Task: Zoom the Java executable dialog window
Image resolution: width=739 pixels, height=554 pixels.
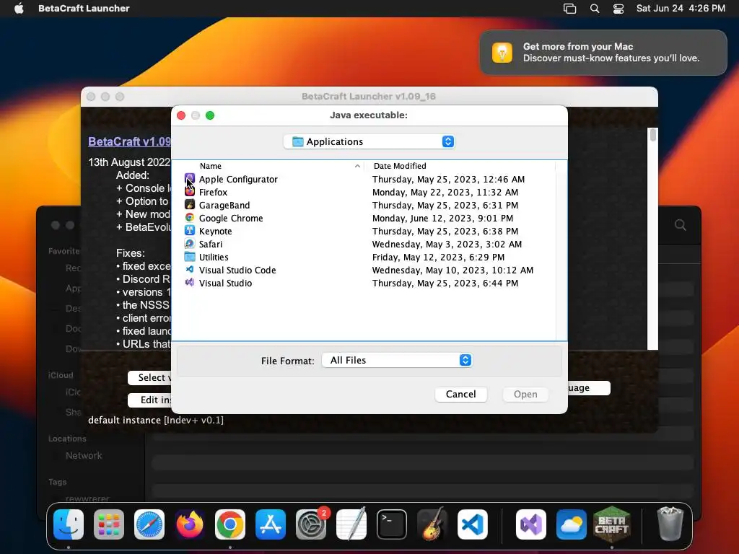Action: point(210,115)
